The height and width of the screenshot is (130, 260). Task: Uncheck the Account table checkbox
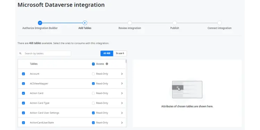click(23, 74)
